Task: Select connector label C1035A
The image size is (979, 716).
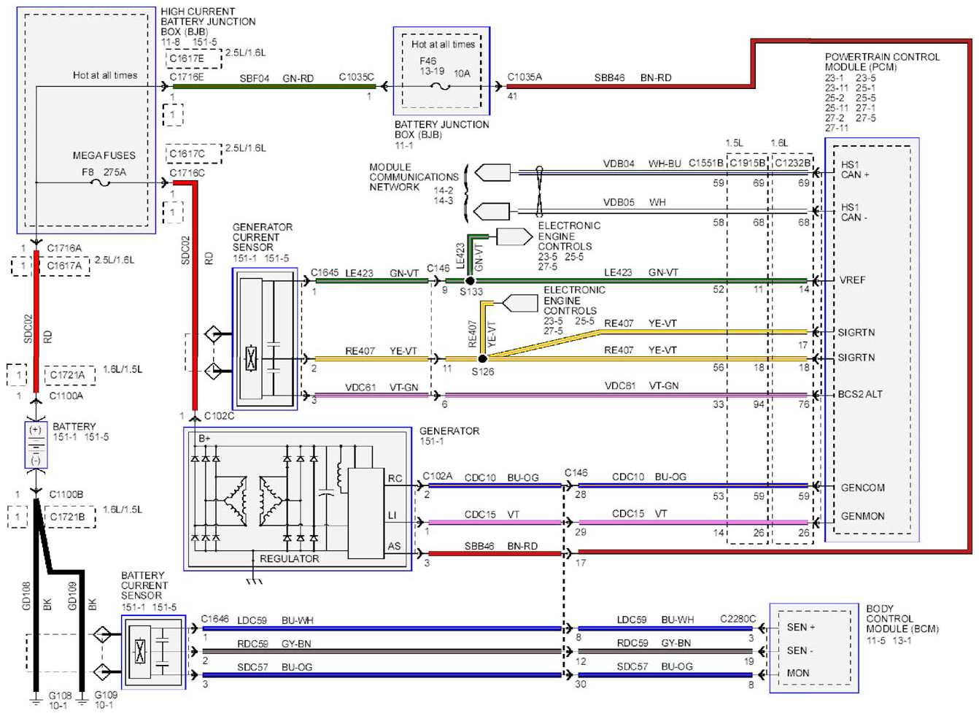Action: coord(525,77)
